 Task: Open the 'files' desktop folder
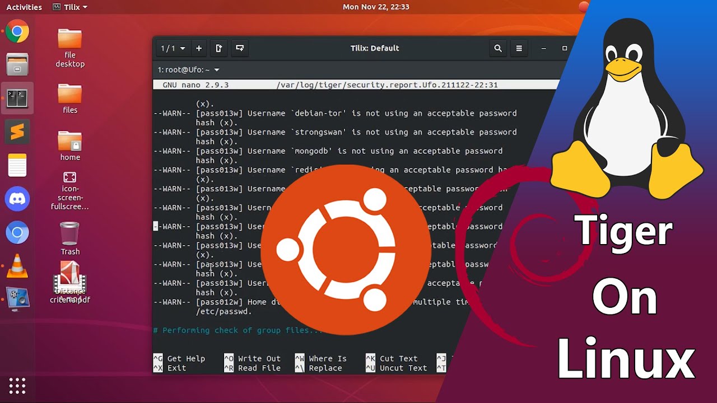70,99
